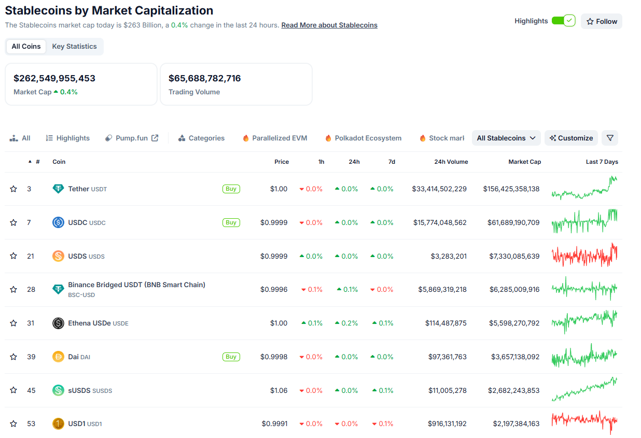
Task: Click the Last 7 Days column header
Action: (x=602, y=162)
